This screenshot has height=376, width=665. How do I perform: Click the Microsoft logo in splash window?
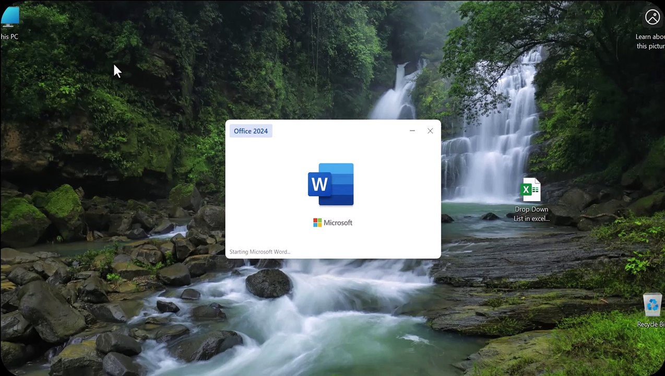tap(332, 222)
